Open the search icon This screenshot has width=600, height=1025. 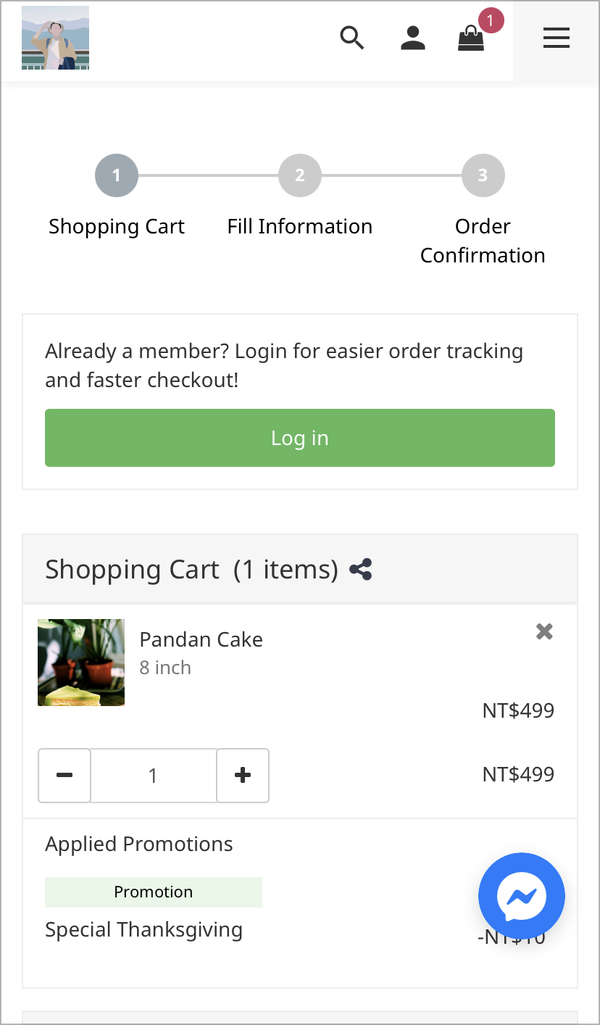[x=352, y=38]
